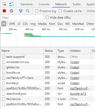Select the bundle.js request name
The height and width of the screenshot is (109, 95).
12,83
